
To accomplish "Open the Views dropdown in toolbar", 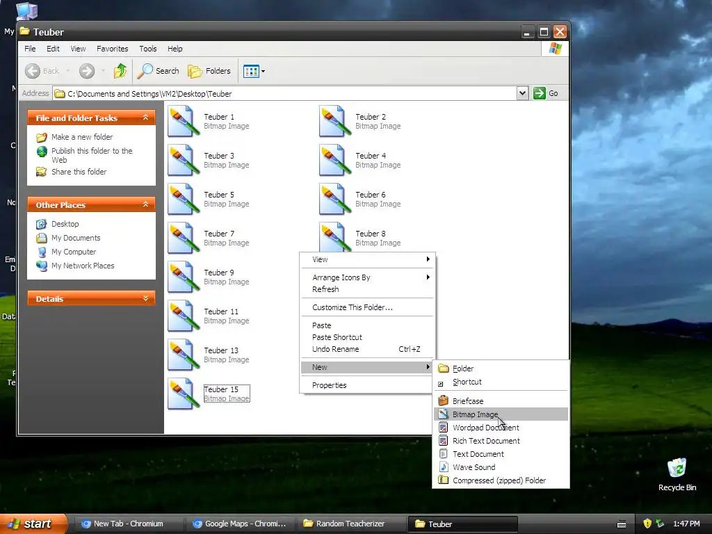I will [254, 71].
